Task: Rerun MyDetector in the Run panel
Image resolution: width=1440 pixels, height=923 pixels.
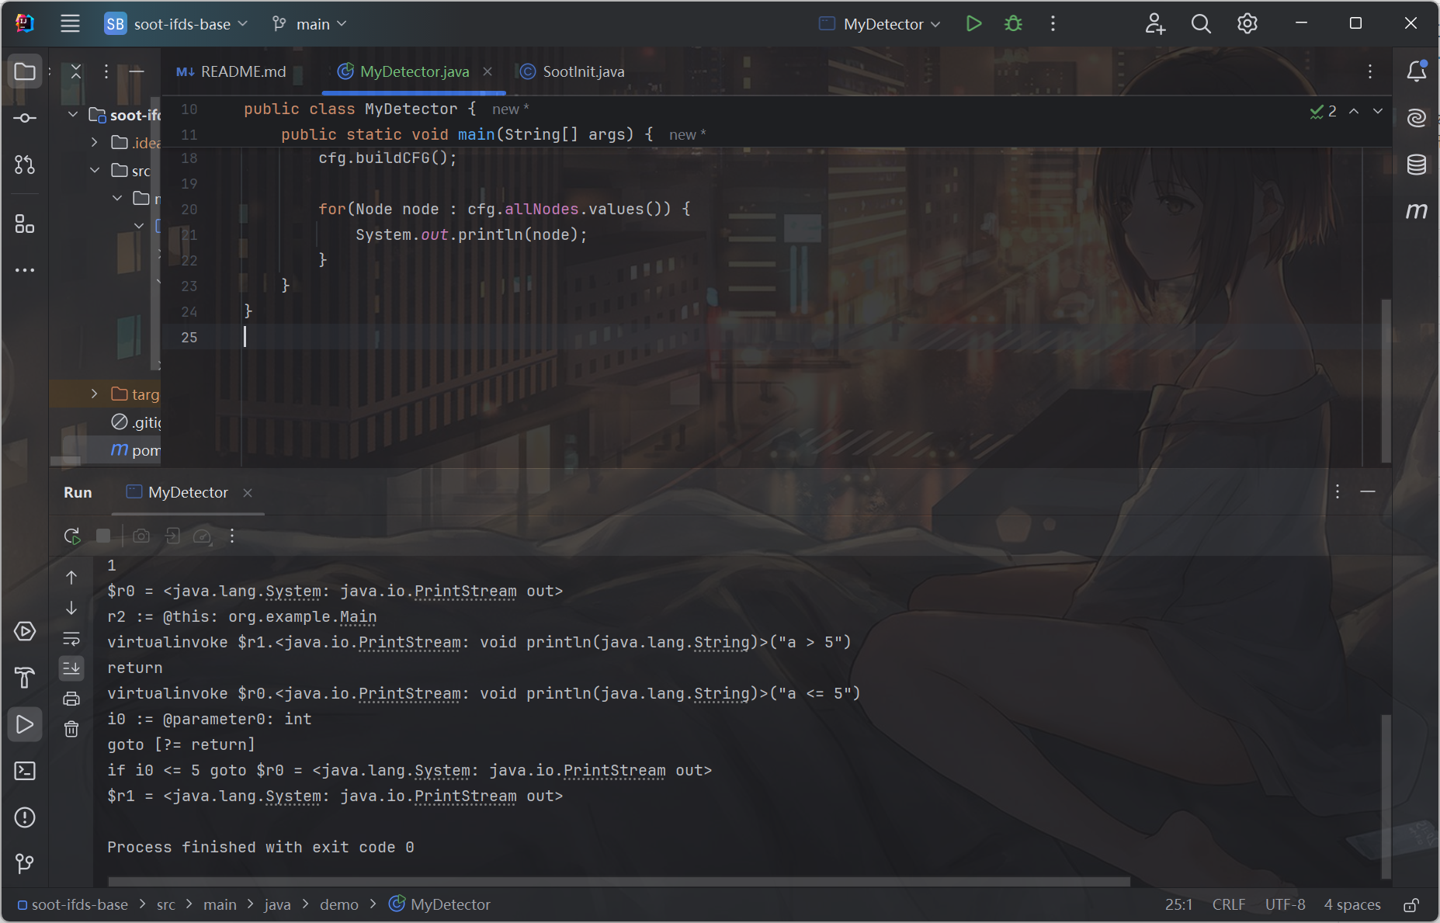Action: (72, 536)
